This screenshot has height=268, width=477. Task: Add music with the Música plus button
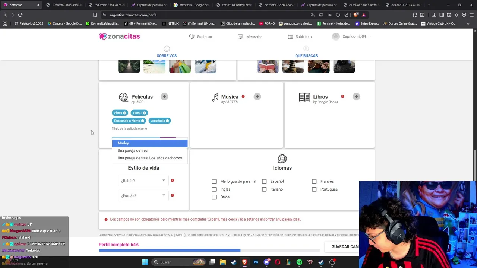pos(257,96)
